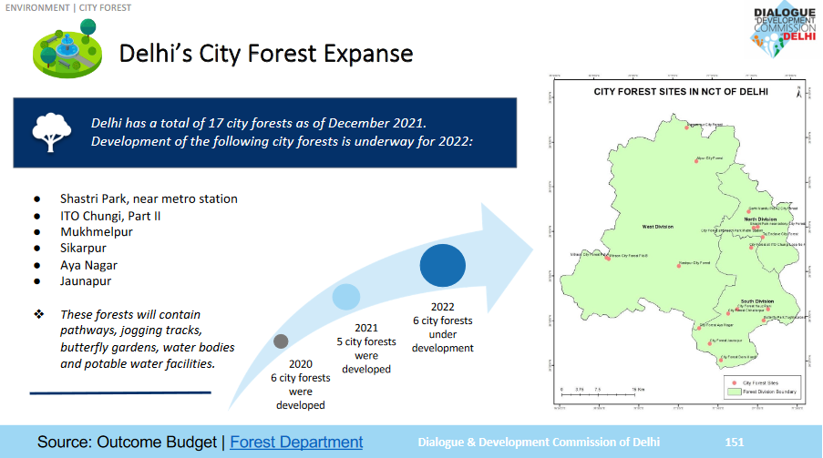Click the pathways and jogging tracks note

click(147, 339)
